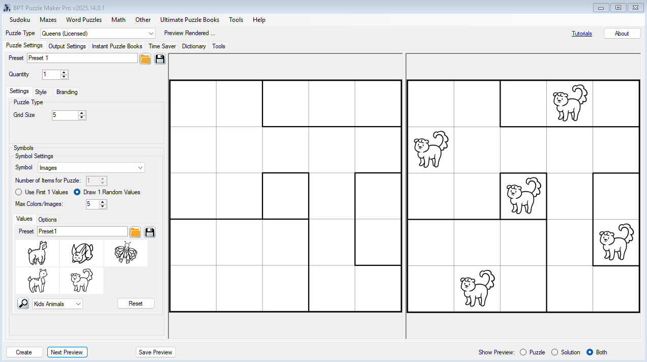Click the save disk icon beside Preset 1
This screenshot has height=362, width=647.
coord(160,58)
